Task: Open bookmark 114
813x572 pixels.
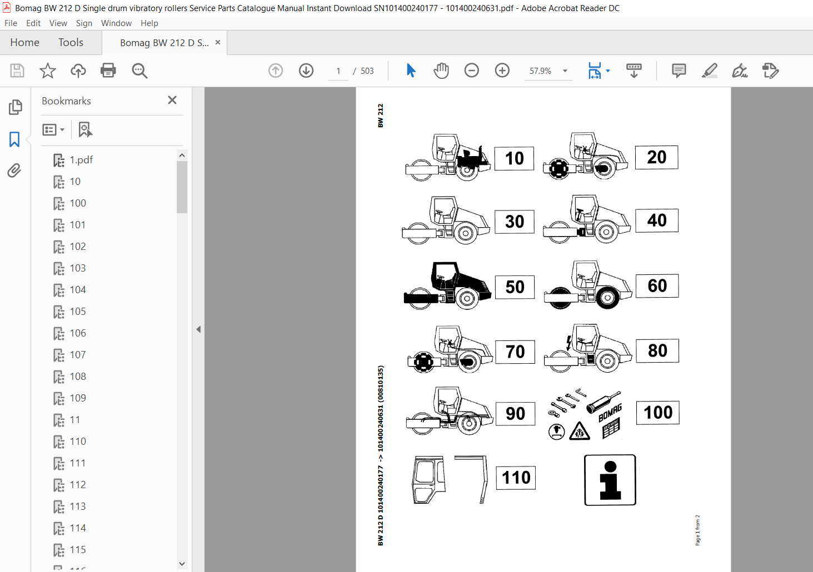Action: coord(78,528)
